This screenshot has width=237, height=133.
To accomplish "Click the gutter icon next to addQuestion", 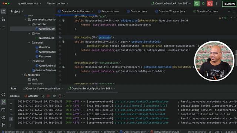I will coord(63,21).
